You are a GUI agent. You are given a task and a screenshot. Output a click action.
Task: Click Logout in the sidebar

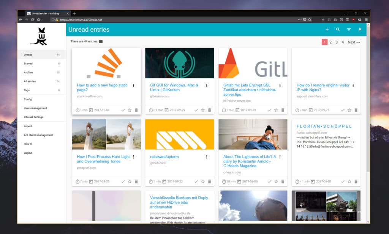(42, 153)
